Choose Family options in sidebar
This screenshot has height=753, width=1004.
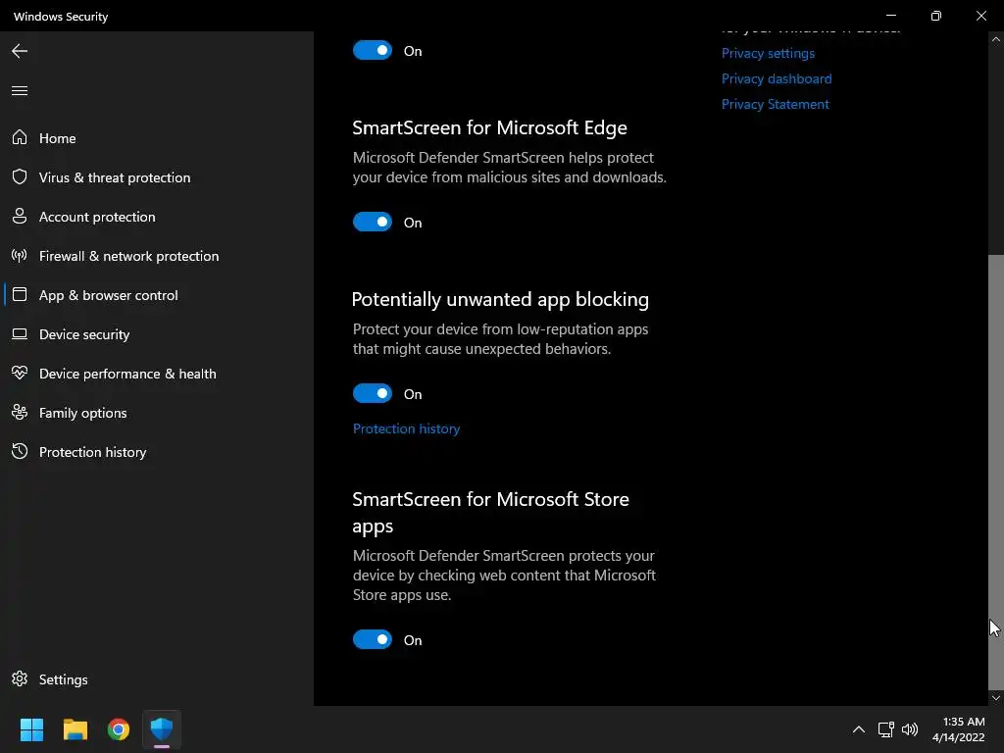tap(82, 413)
